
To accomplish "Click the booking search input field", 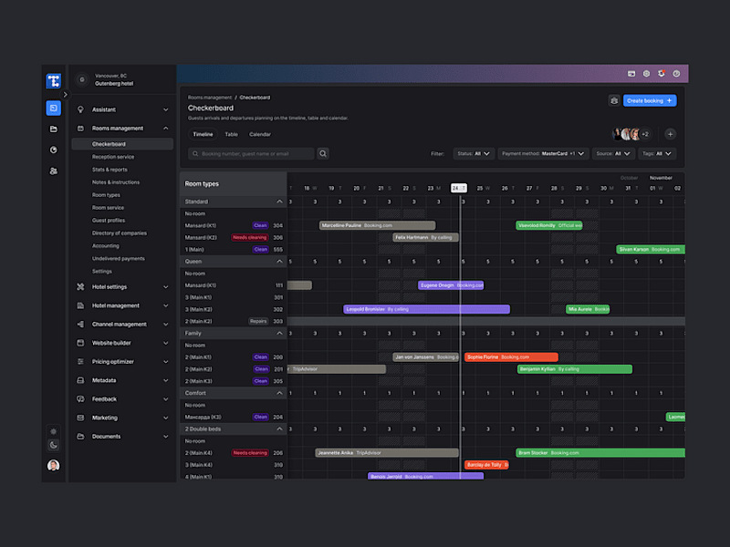I will (252, 153).
